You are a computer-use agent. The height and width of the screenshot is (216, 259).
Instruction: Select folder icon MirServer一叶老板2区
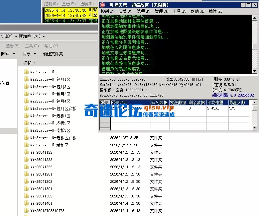26,123
